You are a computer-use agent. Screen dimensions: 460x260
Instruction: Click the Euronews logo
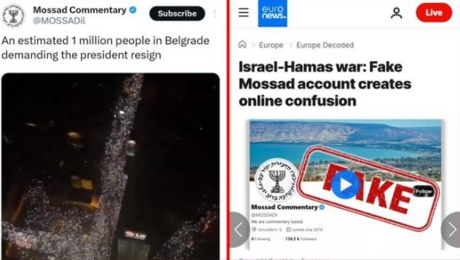273,14
